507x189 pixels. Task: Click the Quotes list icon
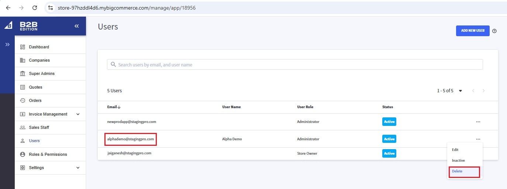pos(22,87)
